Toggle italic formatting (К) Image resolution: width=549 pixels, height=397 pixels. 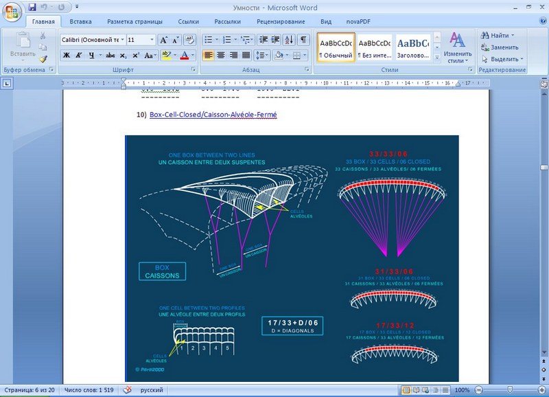[79, 55]
